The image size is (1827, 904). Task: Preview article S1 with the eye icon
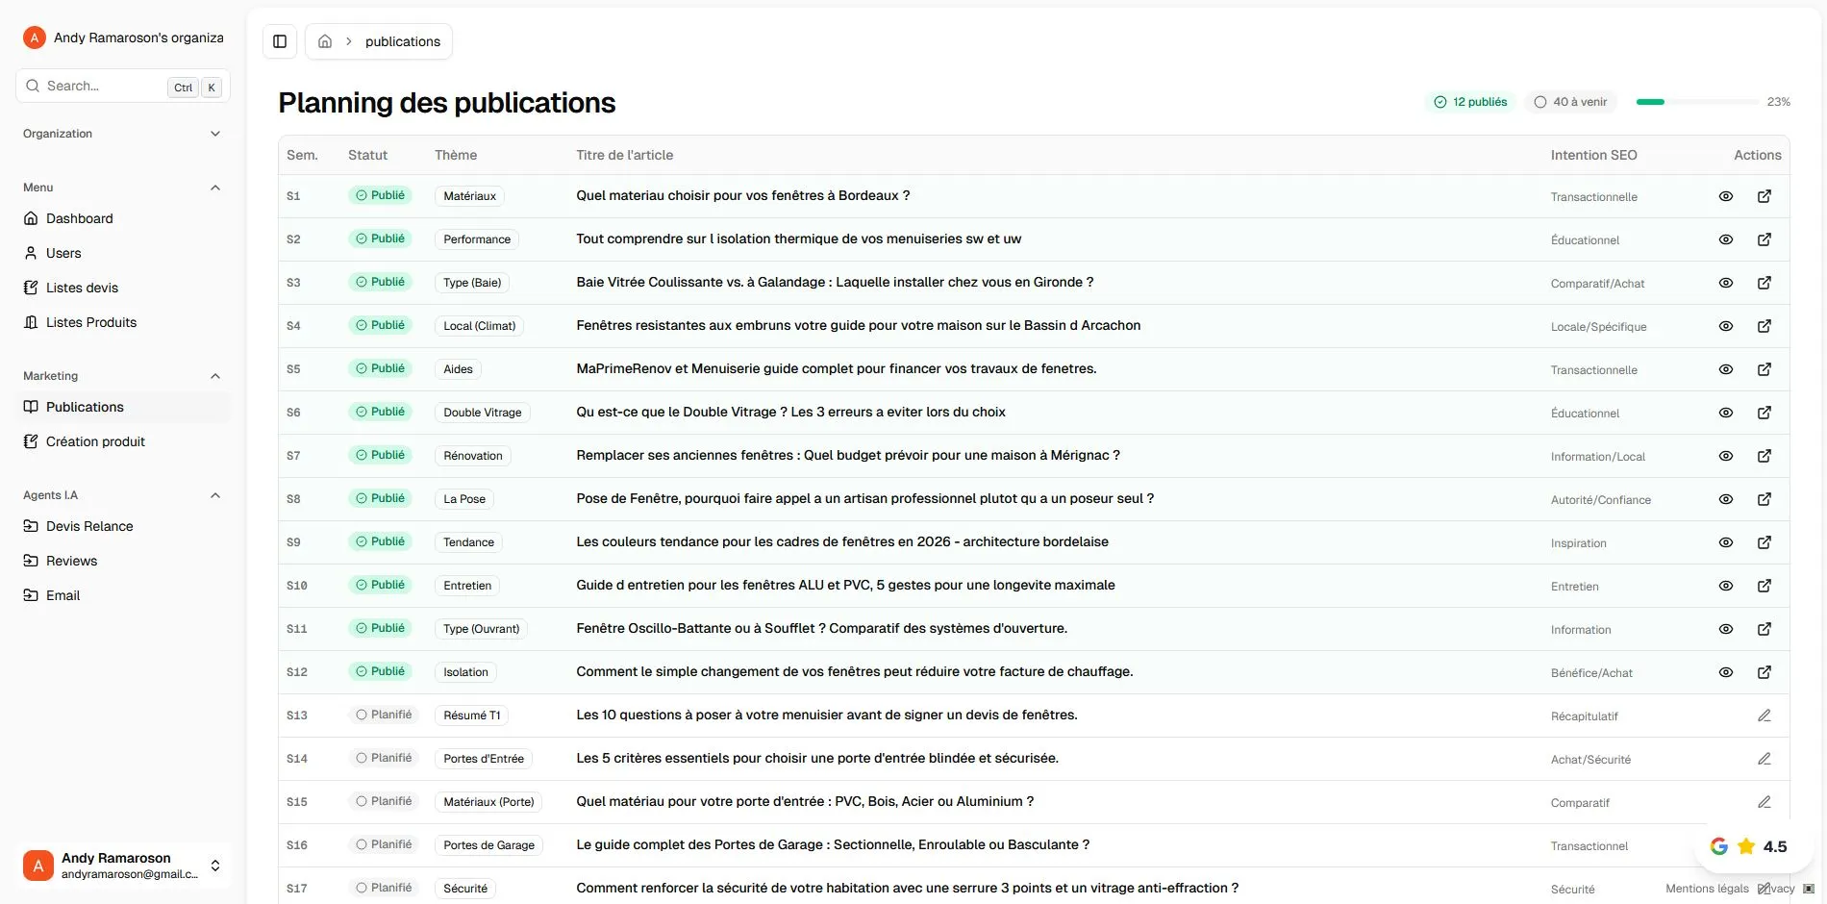[1725, 196]
